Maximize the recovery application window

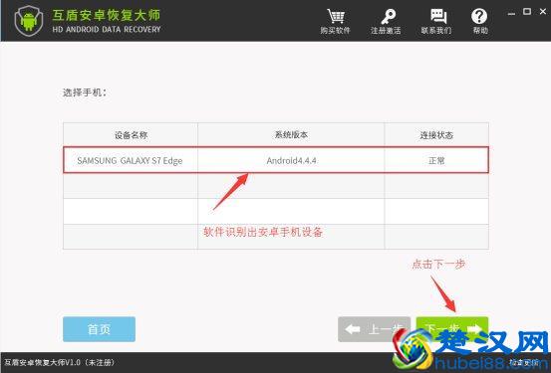(527, 12)
